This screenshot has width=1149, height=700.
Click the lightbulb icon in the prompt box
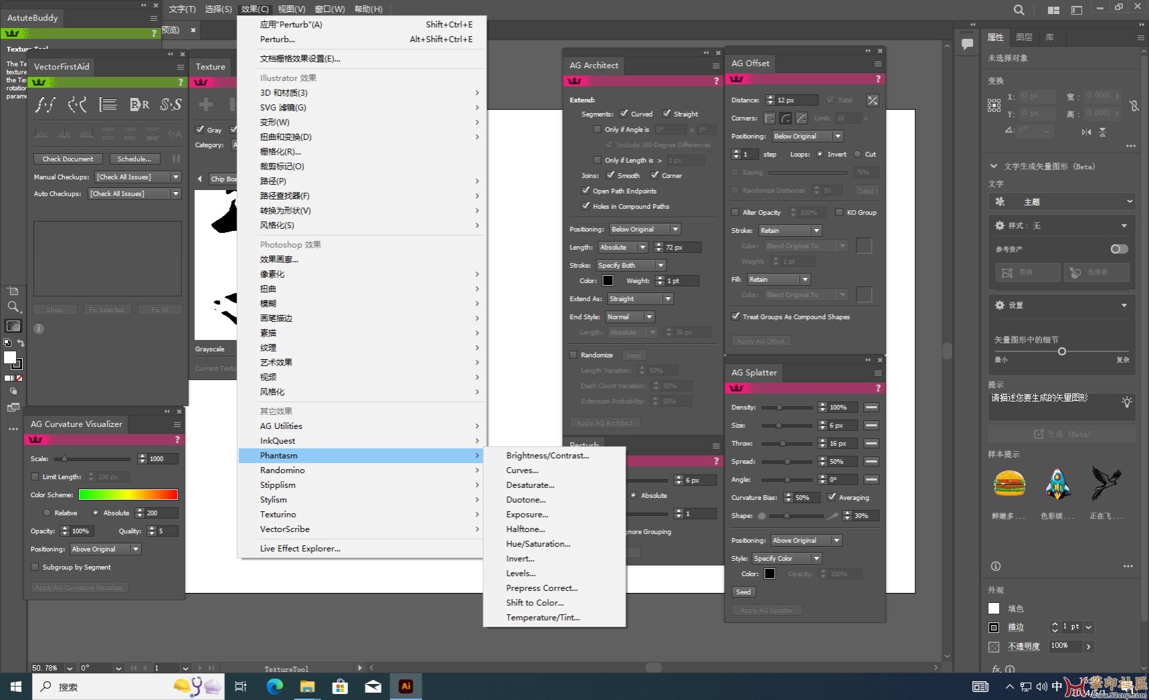pos(1127,402)
